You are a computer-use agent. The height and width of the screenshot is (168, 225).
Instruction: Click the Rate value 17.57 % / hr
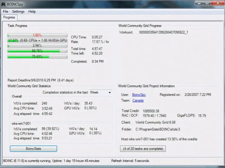click(100, 42)
